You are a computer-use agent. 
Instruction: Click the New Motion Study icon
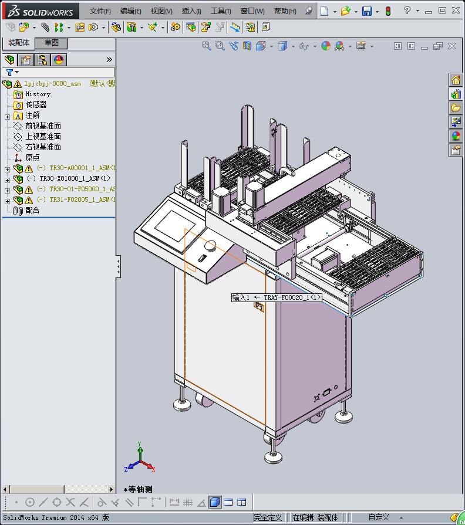click(175, 27)
